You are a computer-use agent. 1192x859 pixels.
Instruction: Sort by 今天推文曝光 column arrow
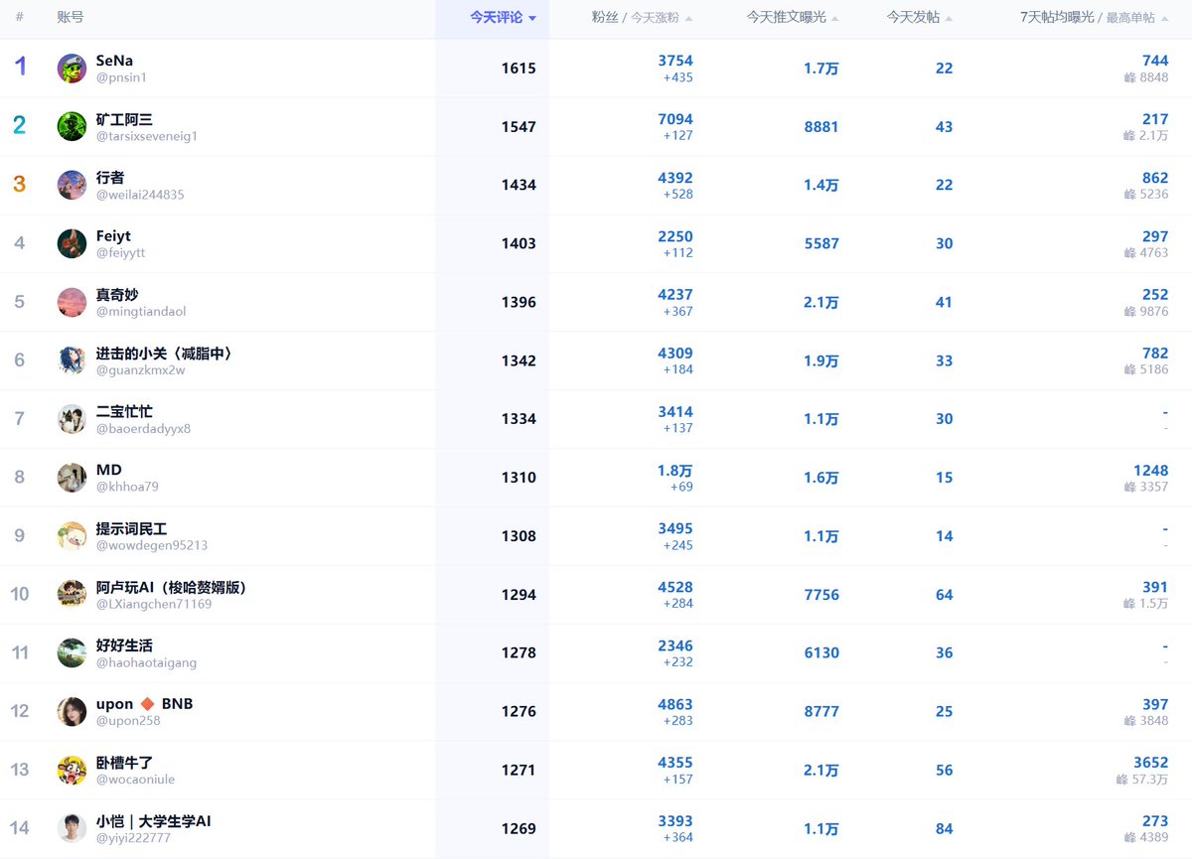coord(834,18)
